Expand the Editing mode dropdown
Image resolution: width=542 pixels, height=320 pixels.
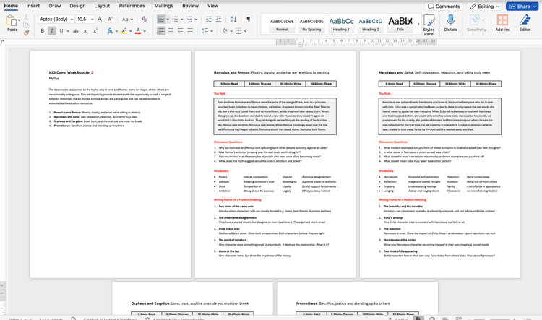coord(484,6)
